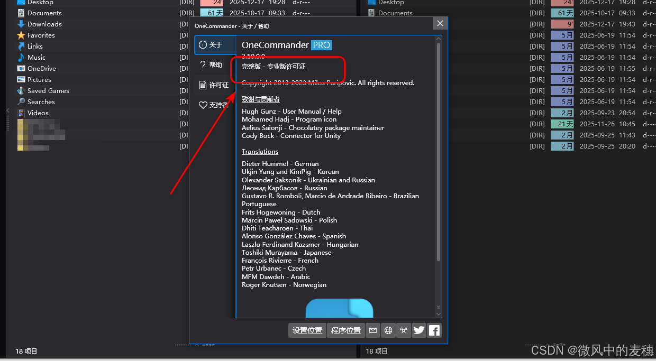
Task: Click the OneCommander PRO badge
Action: 322,45
